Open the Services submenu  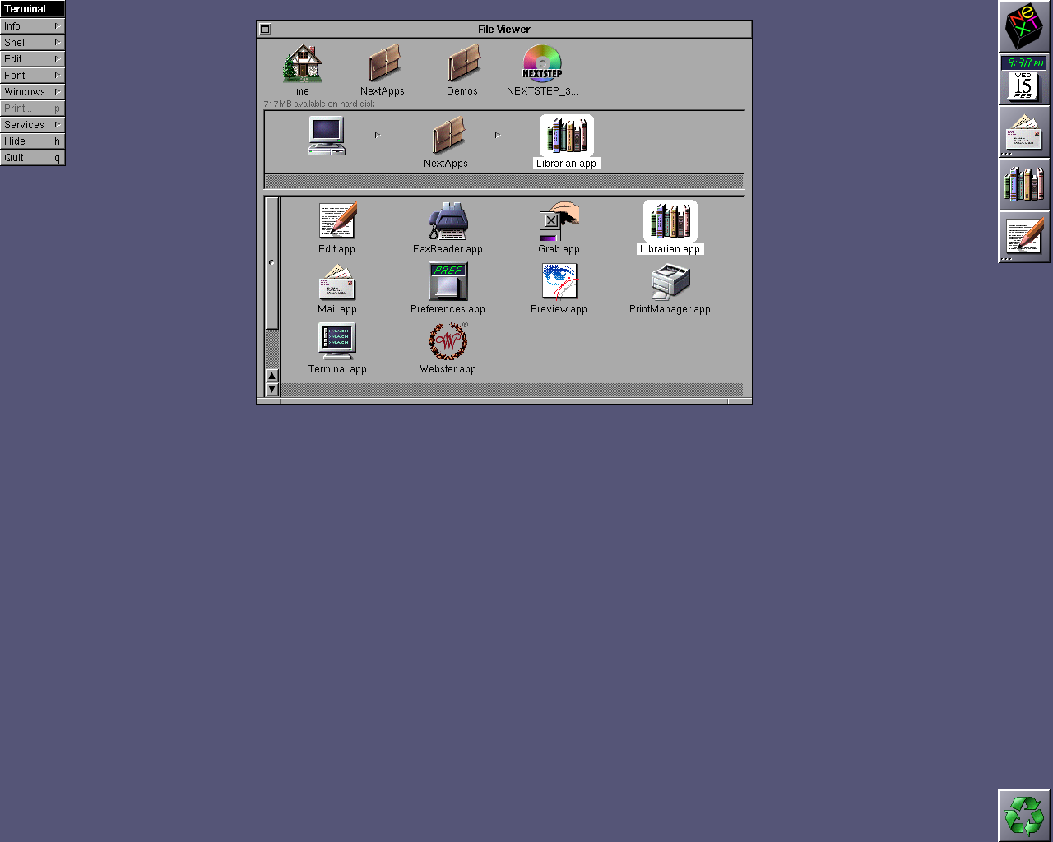(x=32, y=125)
